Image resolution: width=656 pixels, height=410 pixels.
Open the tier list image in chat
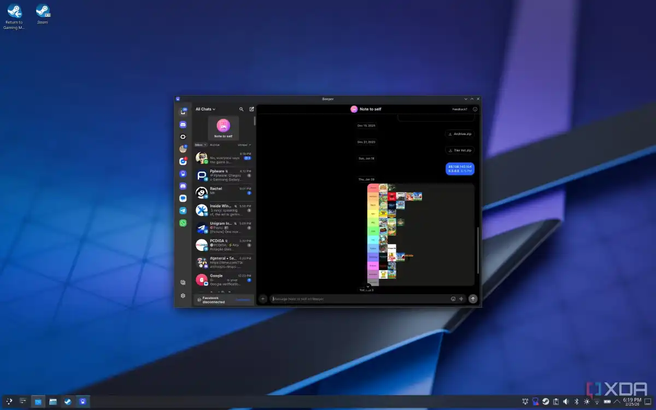click(420, 234)
